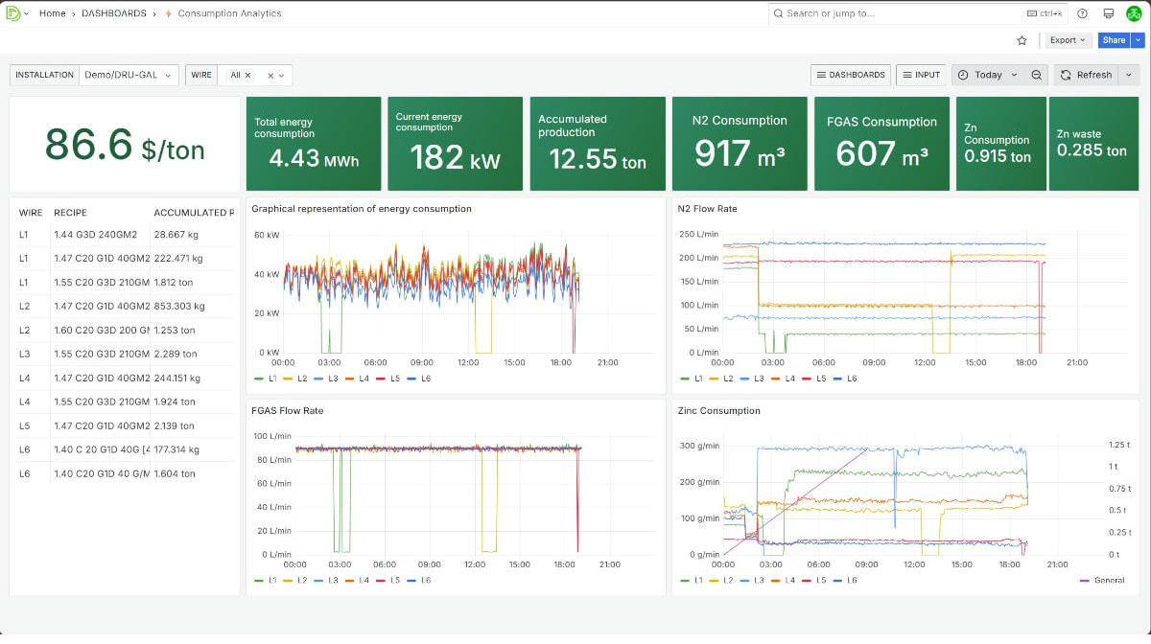Go to Home breadcrumb
Viewport: 1151px width, 644px height.
(x=53, y=13)
